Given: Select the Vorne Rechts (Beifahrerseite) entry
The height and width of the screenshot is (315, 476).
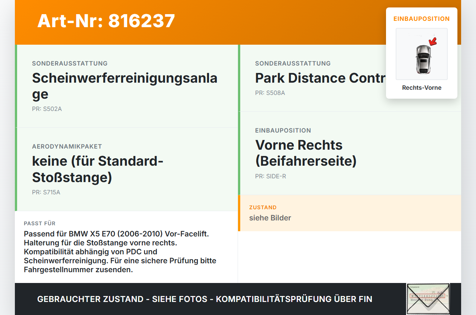Looking at the screenshot, I should pos(306,153).
